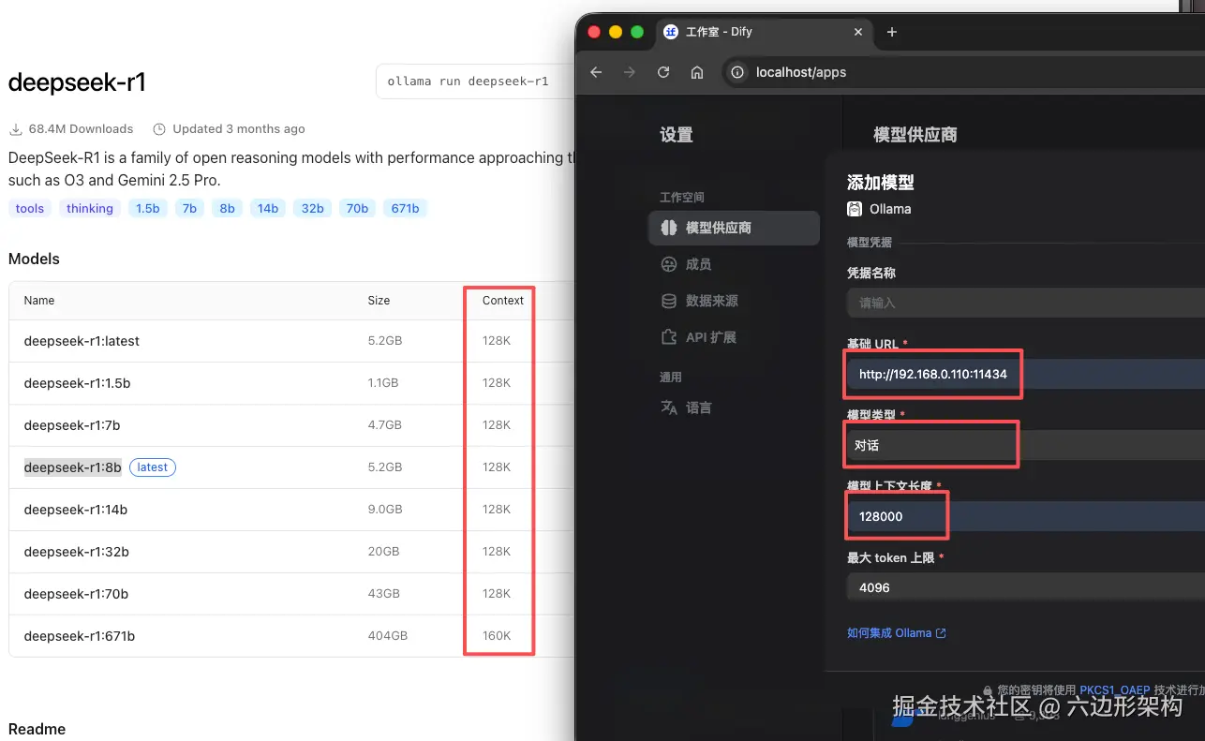Click the 凭据名称 input field
Viewport: 1205px width, 741px height.
tap(1026, 303)
